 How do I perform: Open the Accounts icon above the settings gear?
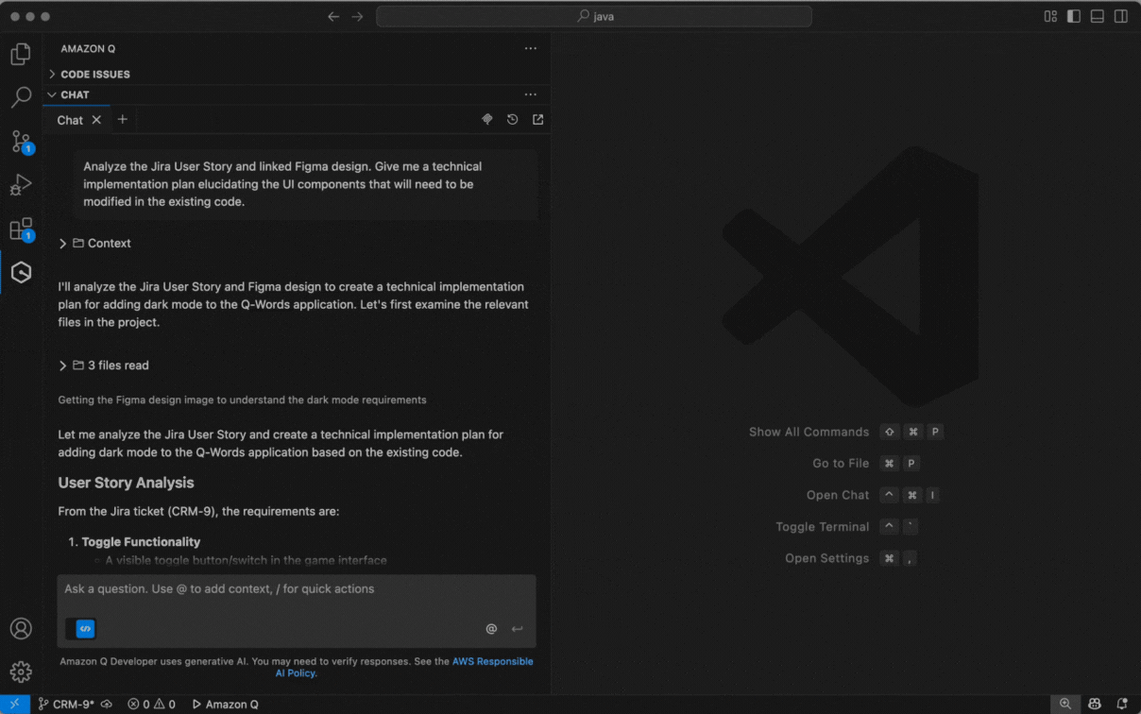tap(21, 628)
